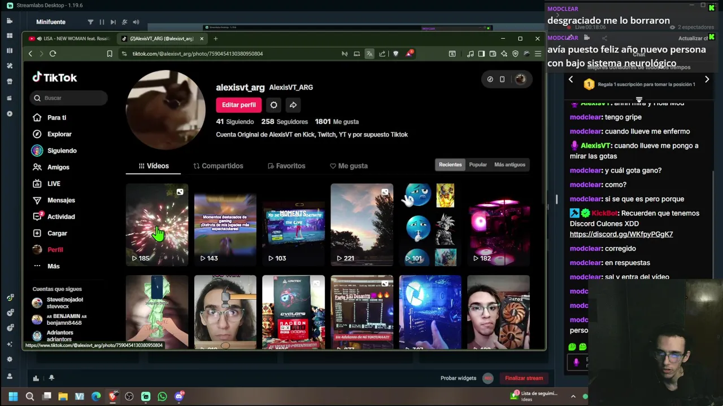Open the profile avatar menu
Viewport: 723px width, 406px height.
click(520, 80)
